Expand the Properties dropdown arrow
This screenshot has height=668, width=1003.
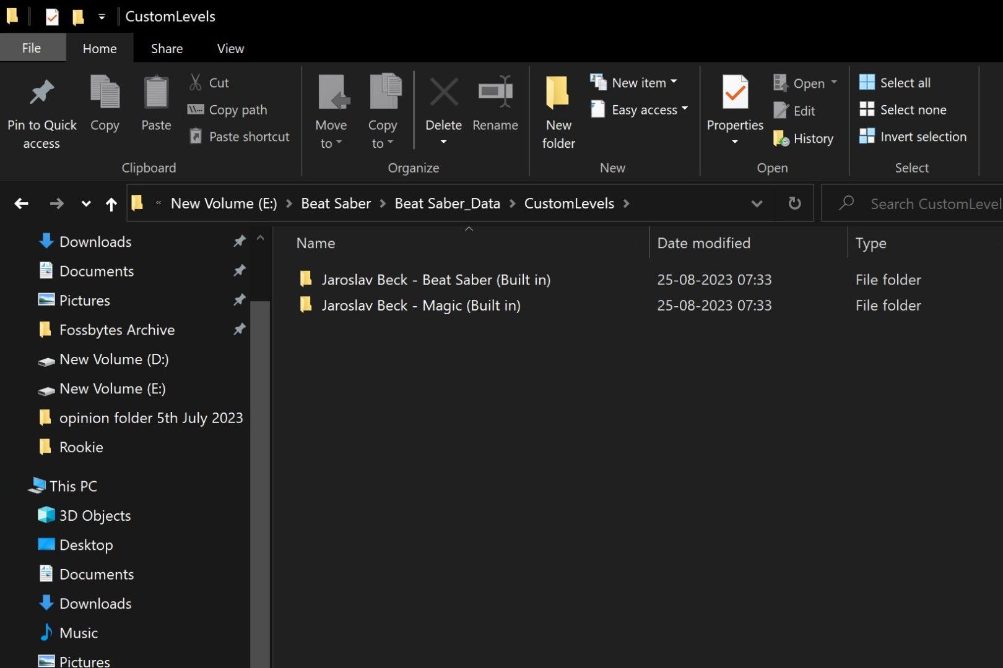click(x=735, y=142)
